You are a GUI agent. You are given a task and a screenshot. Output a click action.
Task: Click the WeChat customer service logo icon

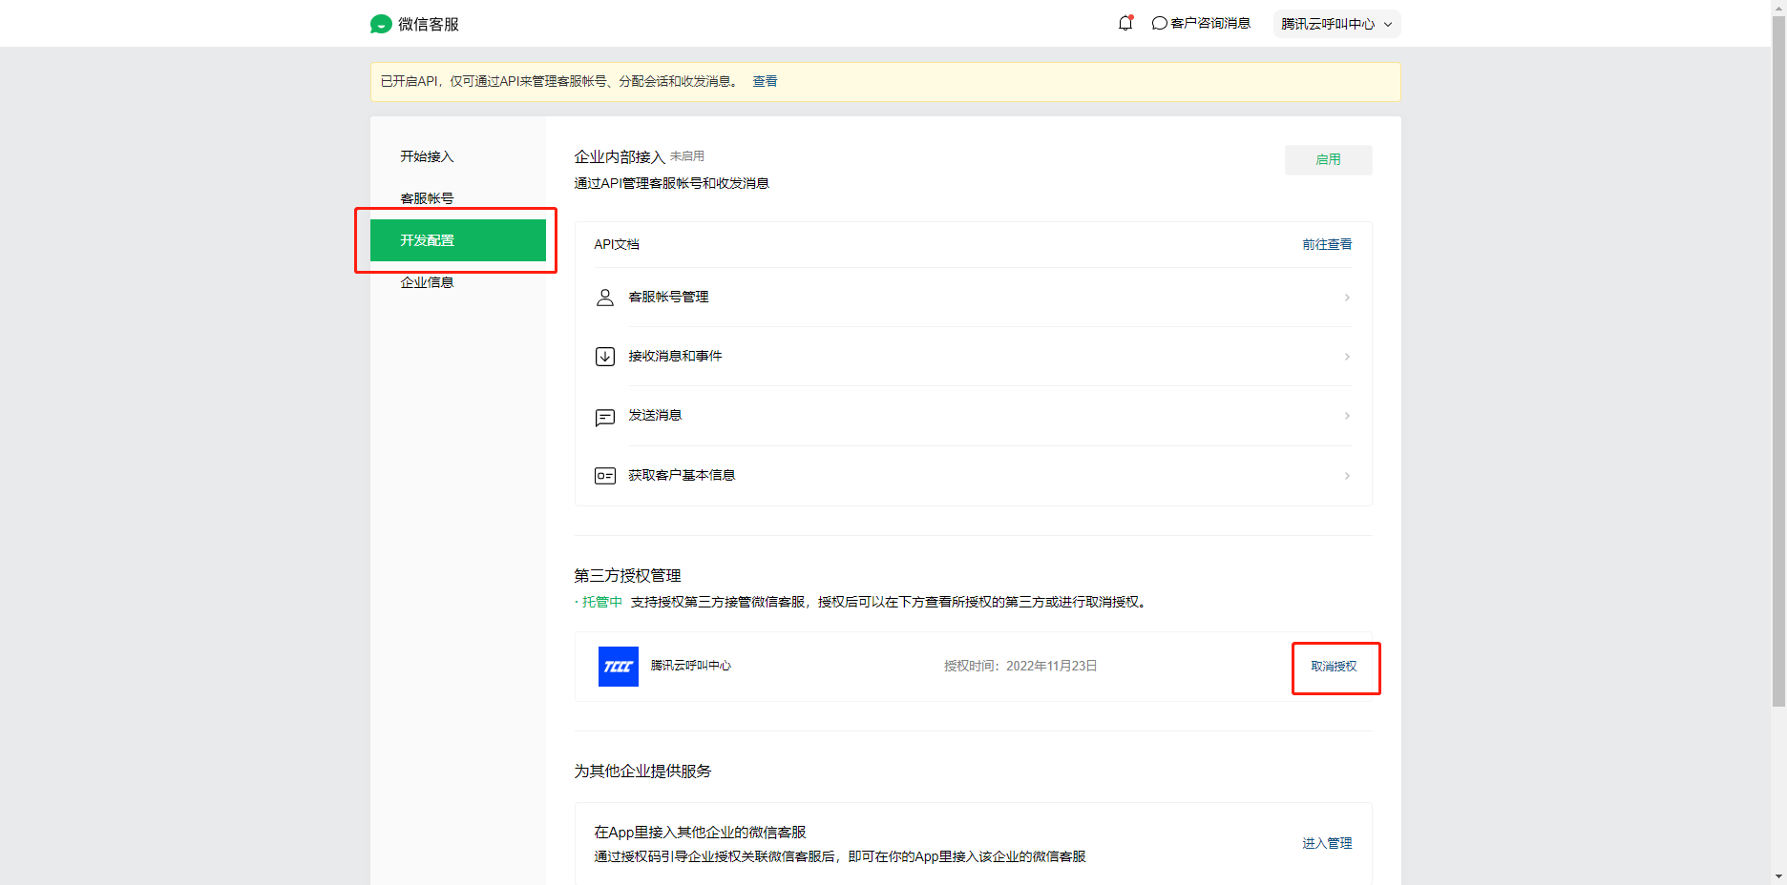(x=381, y=24)
